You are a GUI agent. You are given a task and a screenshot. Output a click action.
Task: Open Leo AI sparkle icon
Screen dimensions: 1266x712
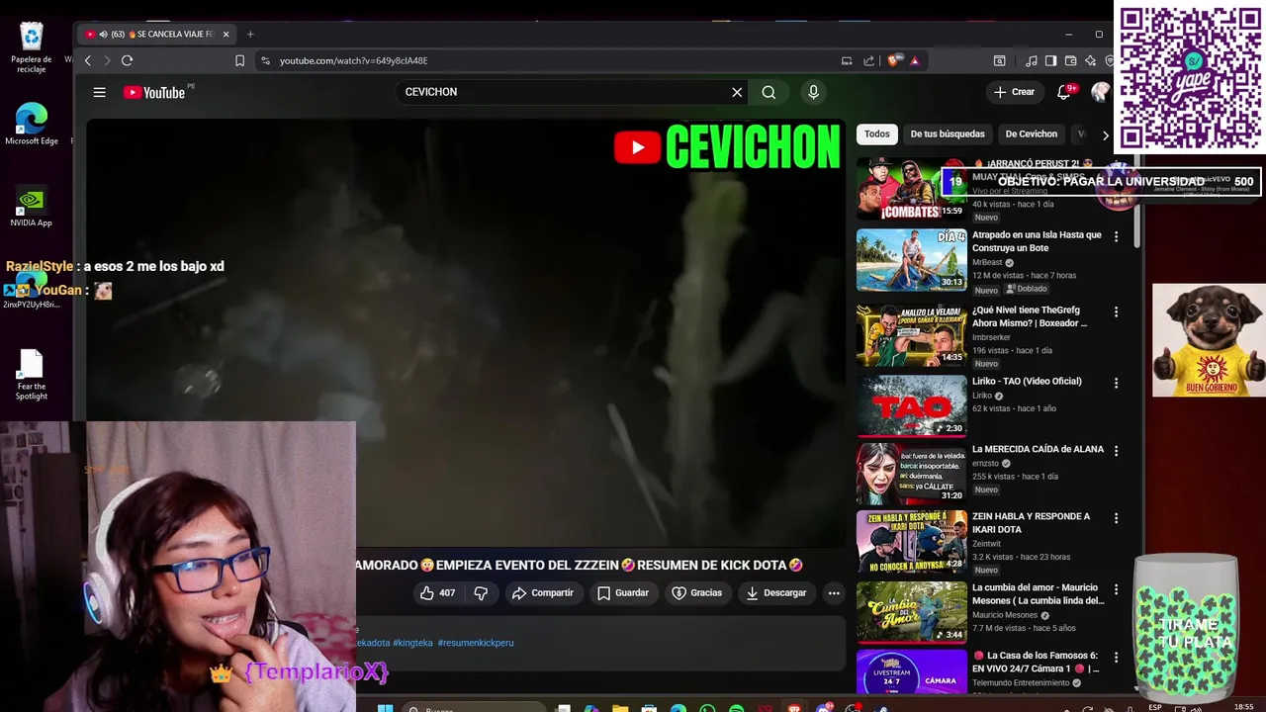point(1090,60)
